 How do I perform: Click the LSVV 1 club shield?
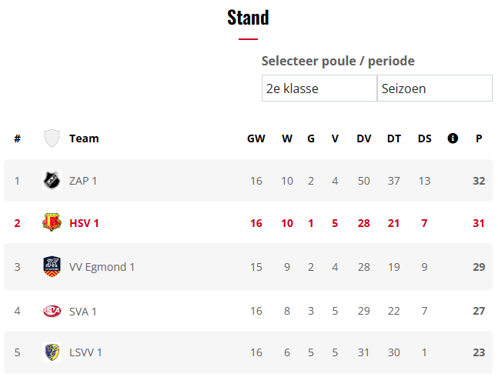coord(52,352)
